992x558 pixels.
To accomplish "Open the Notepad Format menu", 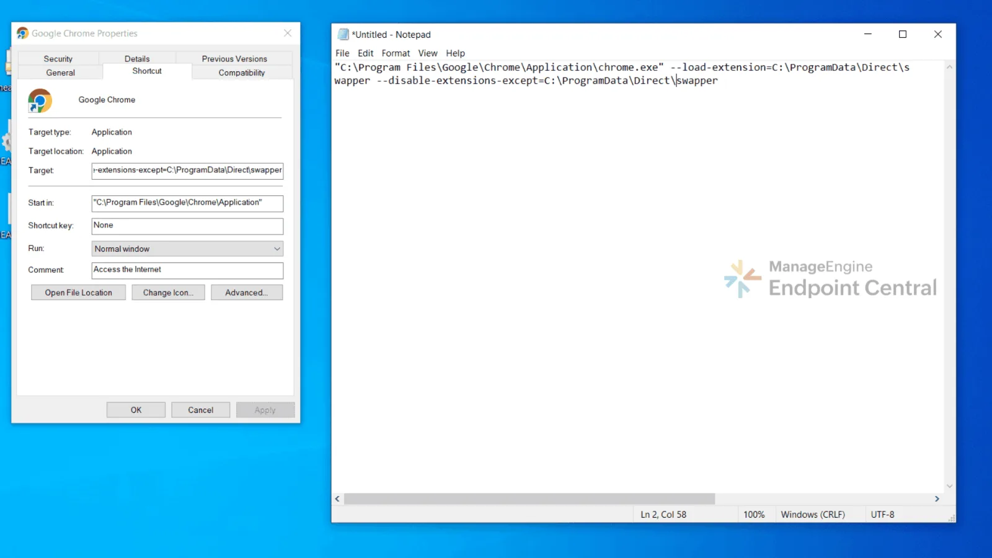I will pos(396,53).
